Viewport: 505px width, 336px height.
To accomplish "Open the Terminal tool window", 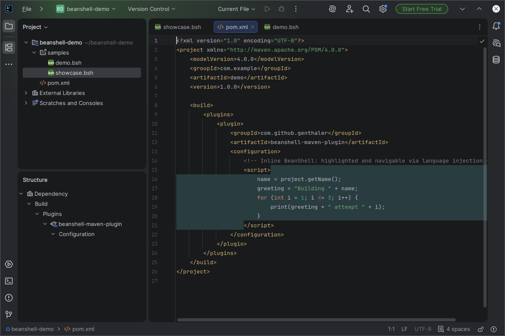I will [x=9, y=281].
